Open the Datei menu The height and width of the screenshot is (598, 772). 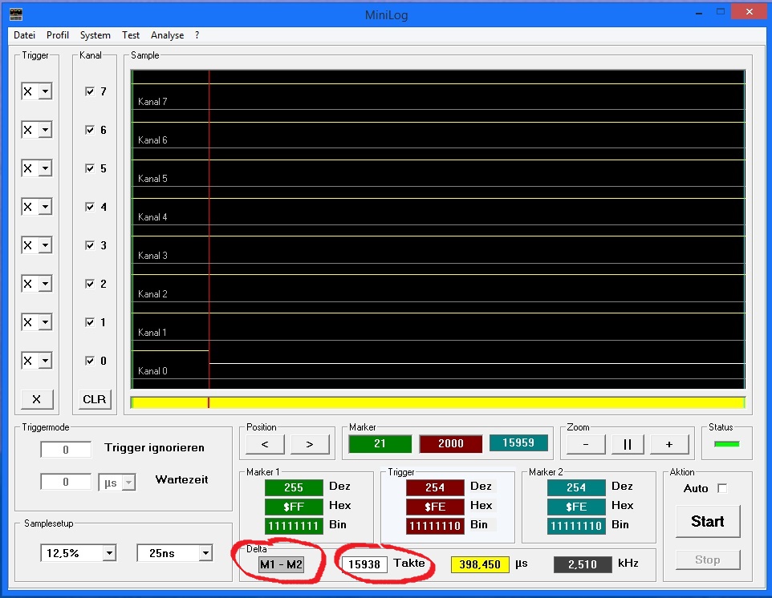click(x=24, y=35)
